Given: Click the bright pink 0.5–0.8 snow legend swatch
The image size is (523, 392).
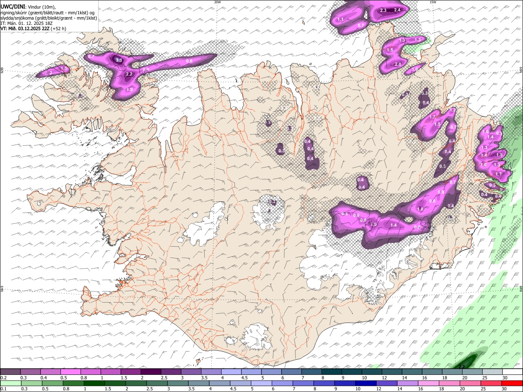Looking at the screenshot, I should [x=71, y=372].
